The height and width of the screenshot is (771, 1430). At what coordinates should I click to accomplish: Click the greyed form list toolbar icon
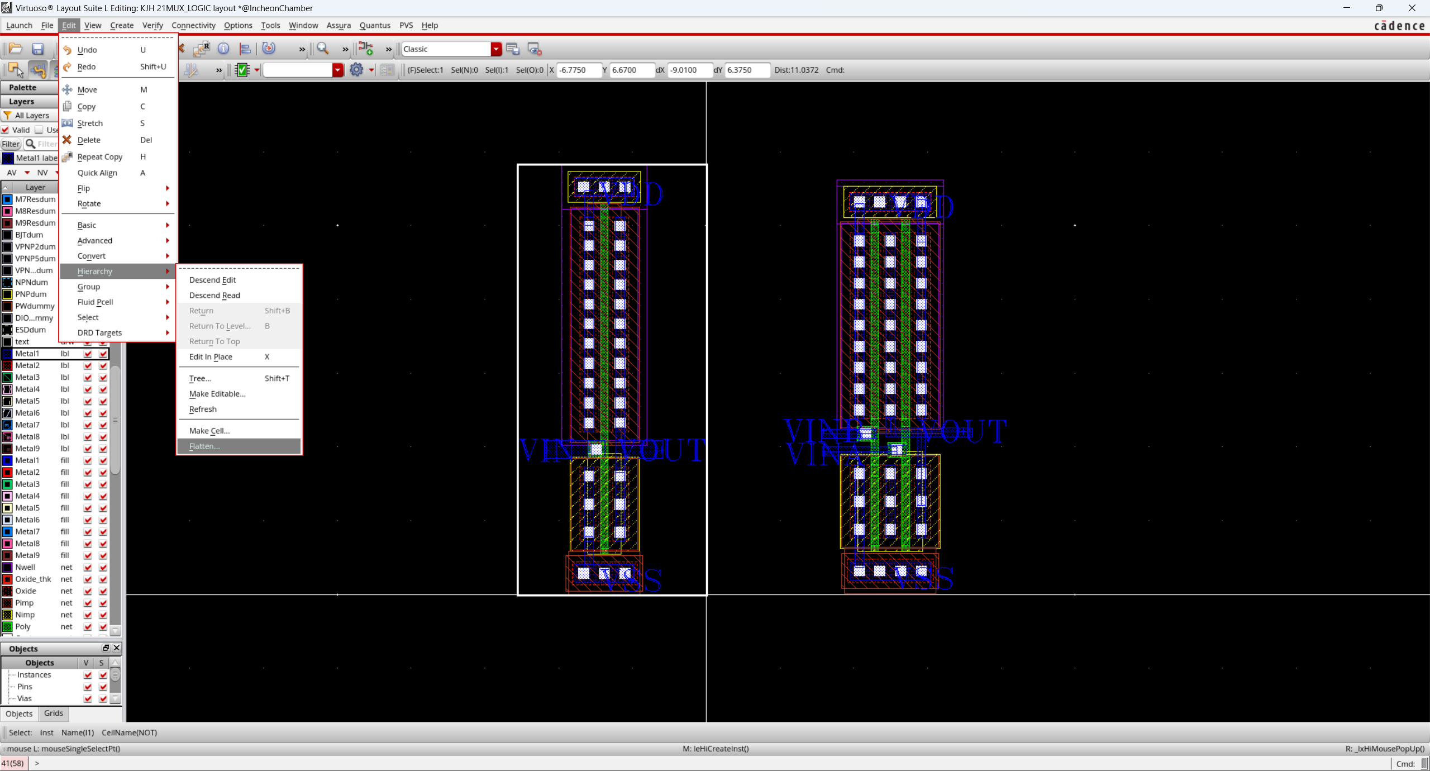tap(387, 70)
